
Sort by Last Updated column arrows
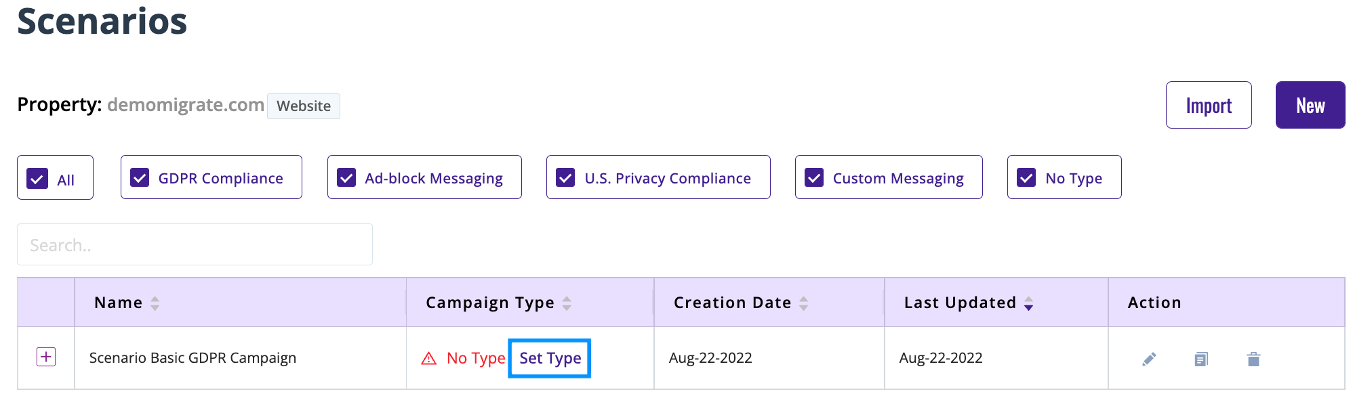[x=1029, y=303]
